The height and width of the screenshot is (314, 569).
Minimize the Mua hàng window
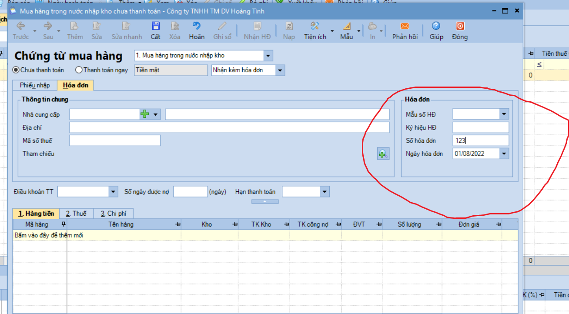(x=493, y=11)
